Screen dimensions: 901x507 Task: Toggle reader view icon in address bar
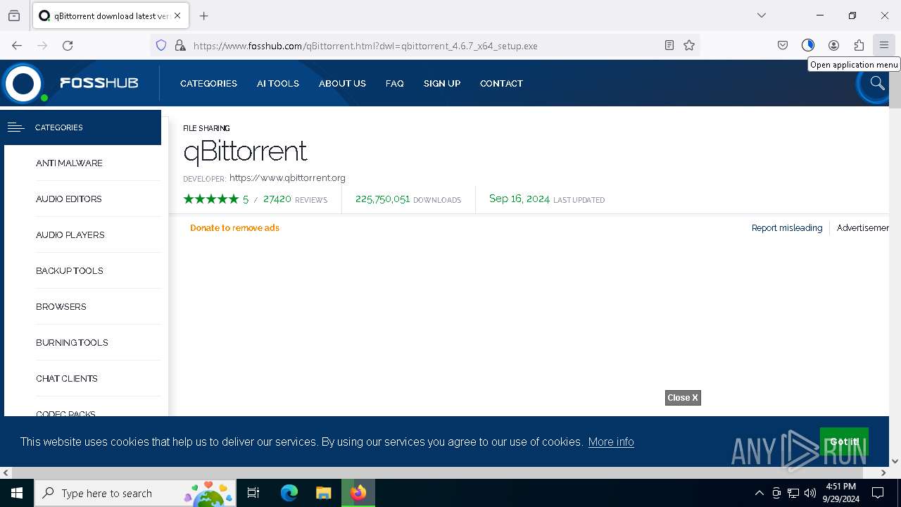[669, 46]
